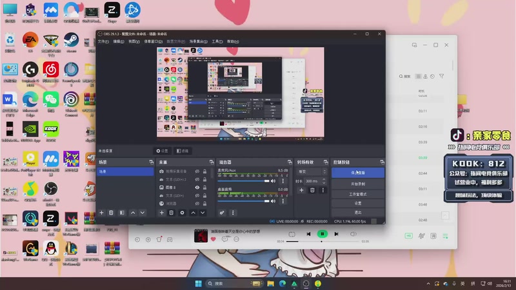The height and width of the screenshot is (290, 516).
Task: Open sound effects icon in music player
Action: (x=421, y=236)
